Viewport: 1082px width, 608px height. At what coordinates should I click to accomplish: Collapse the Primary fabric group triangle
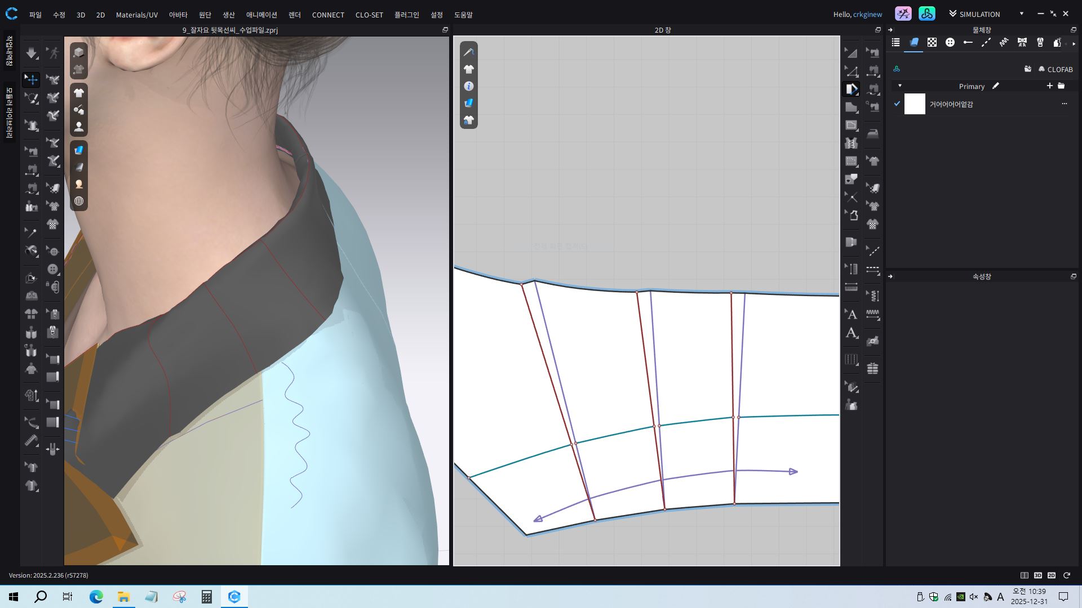point(900,86)
